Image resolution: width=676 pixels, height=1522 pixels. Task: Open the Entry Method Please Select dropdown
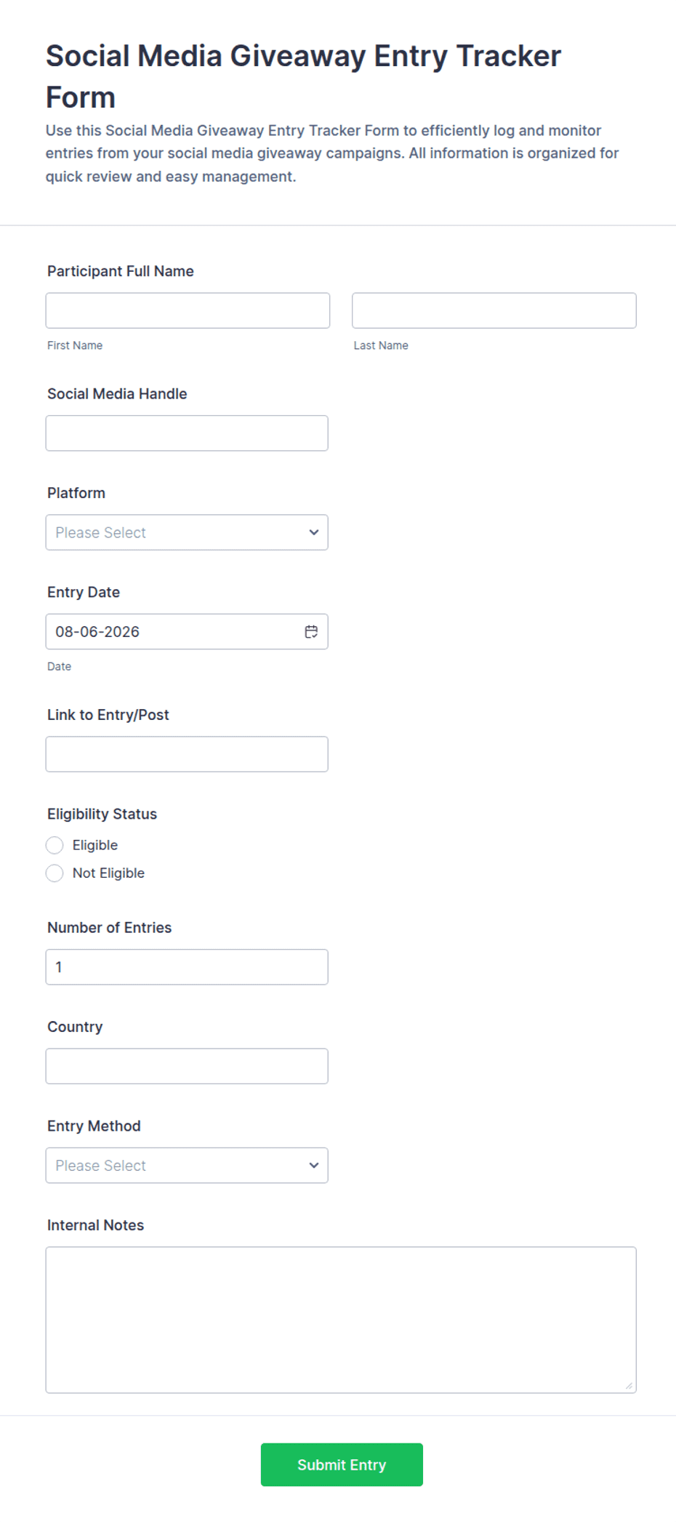pos(187,1165)
